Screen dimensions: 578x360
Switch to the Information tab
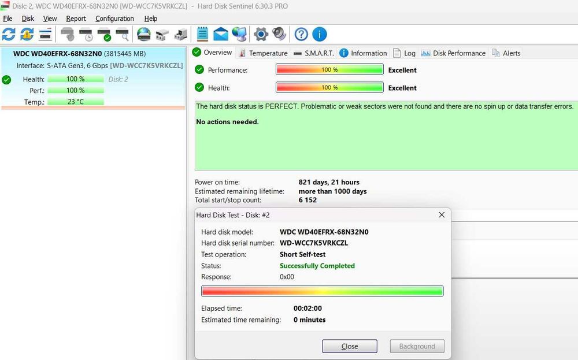tap(363, 53)
